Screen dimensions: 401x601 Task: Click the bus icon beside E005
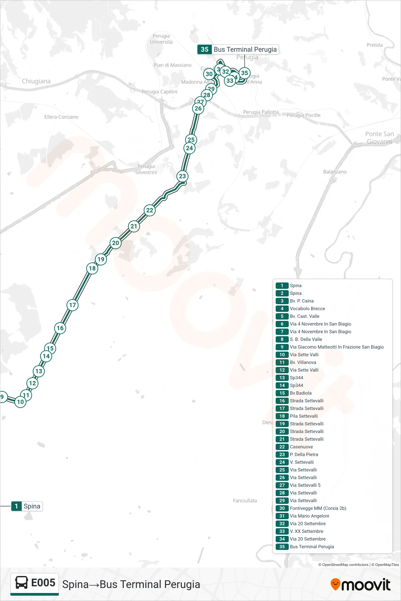coord(22,583)
